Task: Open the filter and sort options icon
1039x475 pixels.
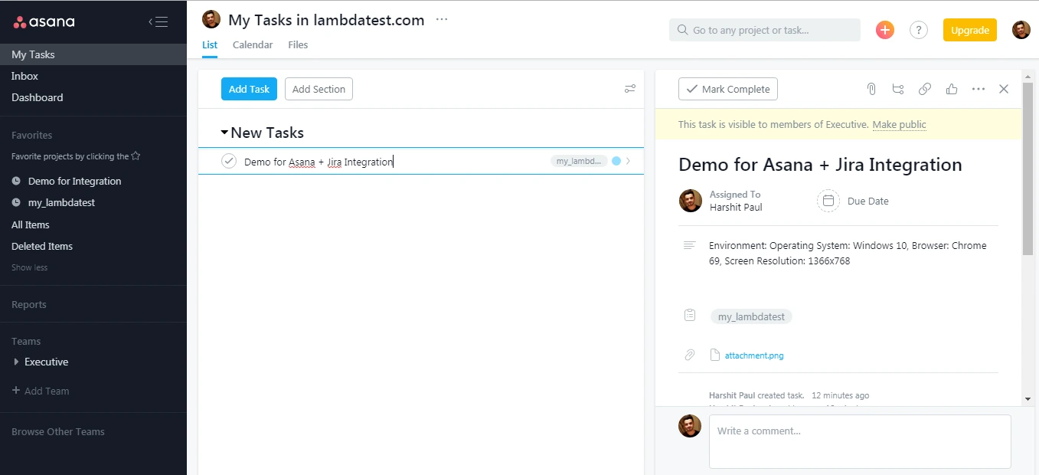Action: (x=629, y=89)
